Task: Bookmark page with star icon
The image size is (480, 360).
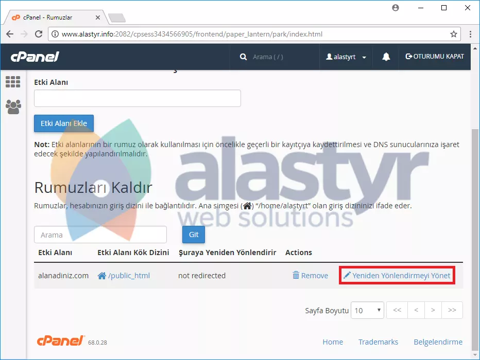Action: [x=454, y=34]
